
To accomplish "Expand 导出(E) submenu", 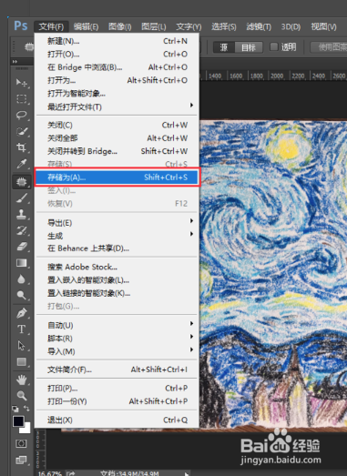I will point(117,222).
